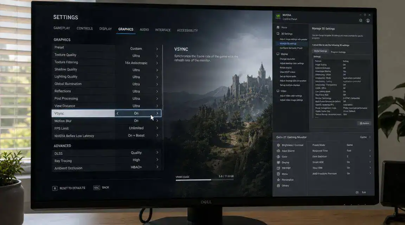Click the 3D Settings section icon
Screen dimensions: 405x225
coord(278,34)
